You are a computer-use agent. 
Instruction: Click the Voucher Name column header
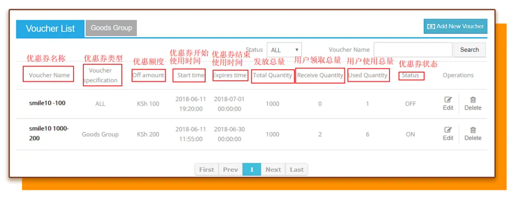[49, 75]
